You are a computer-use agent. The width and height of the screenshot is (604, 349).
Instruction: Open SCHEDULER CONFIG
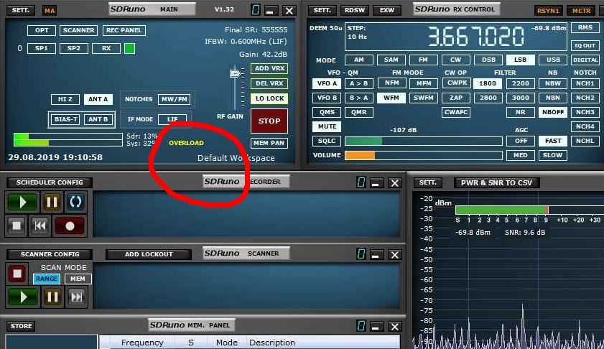tap(50, 182)
